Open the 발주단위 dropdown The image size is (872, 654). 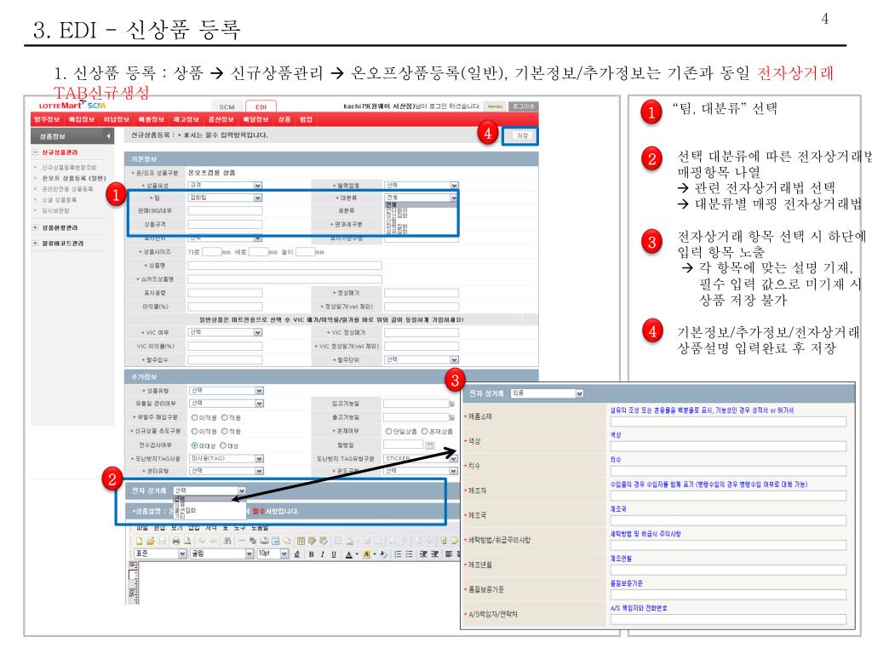421,360
